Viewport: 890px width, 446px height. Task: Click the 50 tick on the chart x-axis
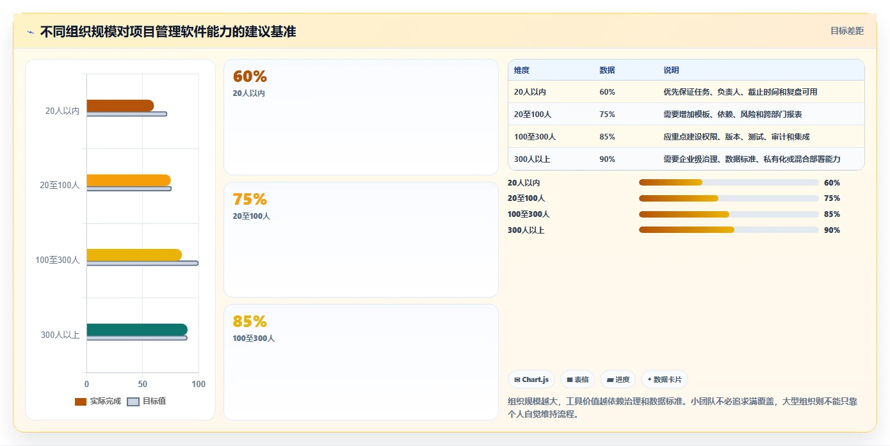(143, 384)
